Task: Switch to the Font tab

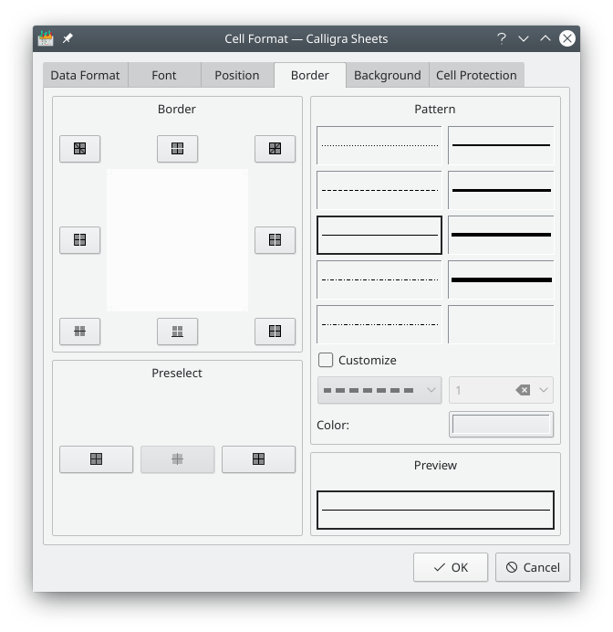Action: pos(164,75)
